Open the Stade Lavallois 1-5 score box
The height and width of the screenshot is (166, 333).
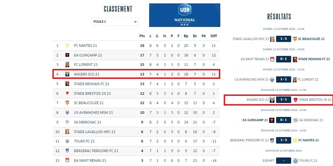point(283,39)
